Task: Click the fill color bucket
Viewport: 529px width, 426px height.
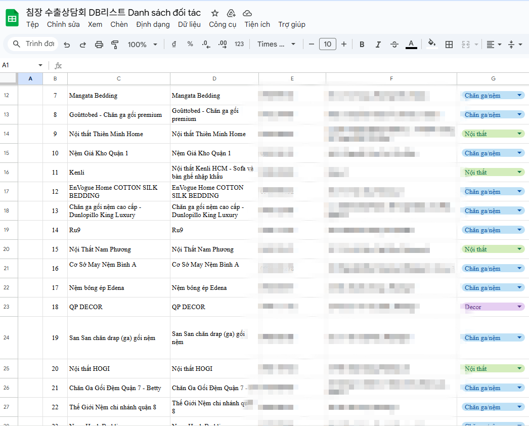Action: click(431, 45)
